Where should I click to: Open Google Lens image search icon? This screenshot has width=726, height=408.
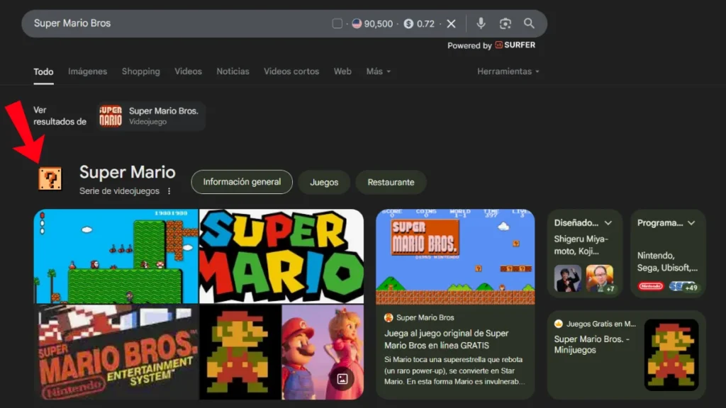[x=505, y=23]
